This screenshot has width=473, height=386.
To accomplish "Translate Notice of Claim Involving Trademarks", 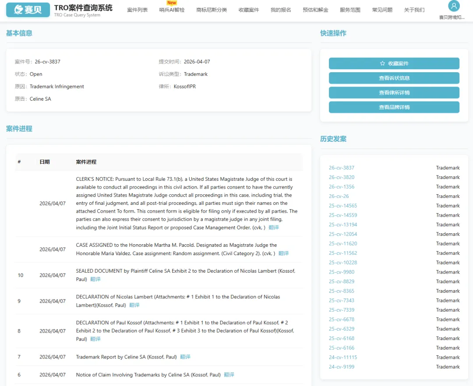I will (x=229, y=375).
